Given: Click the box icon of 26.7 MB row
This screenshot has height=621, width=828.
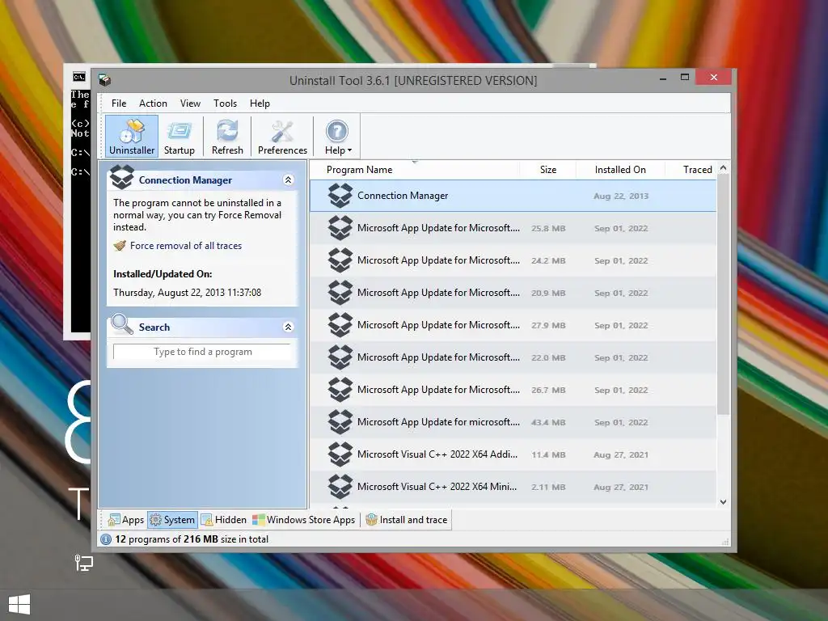Looking at the screenshot, I should coord(340,390).
